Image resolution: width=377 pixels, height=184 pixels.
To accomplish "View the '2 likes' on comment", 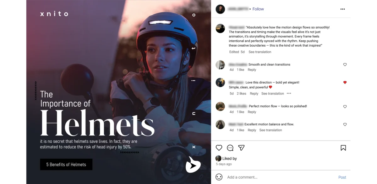I will pyautogui.click(x=241, y=94).
